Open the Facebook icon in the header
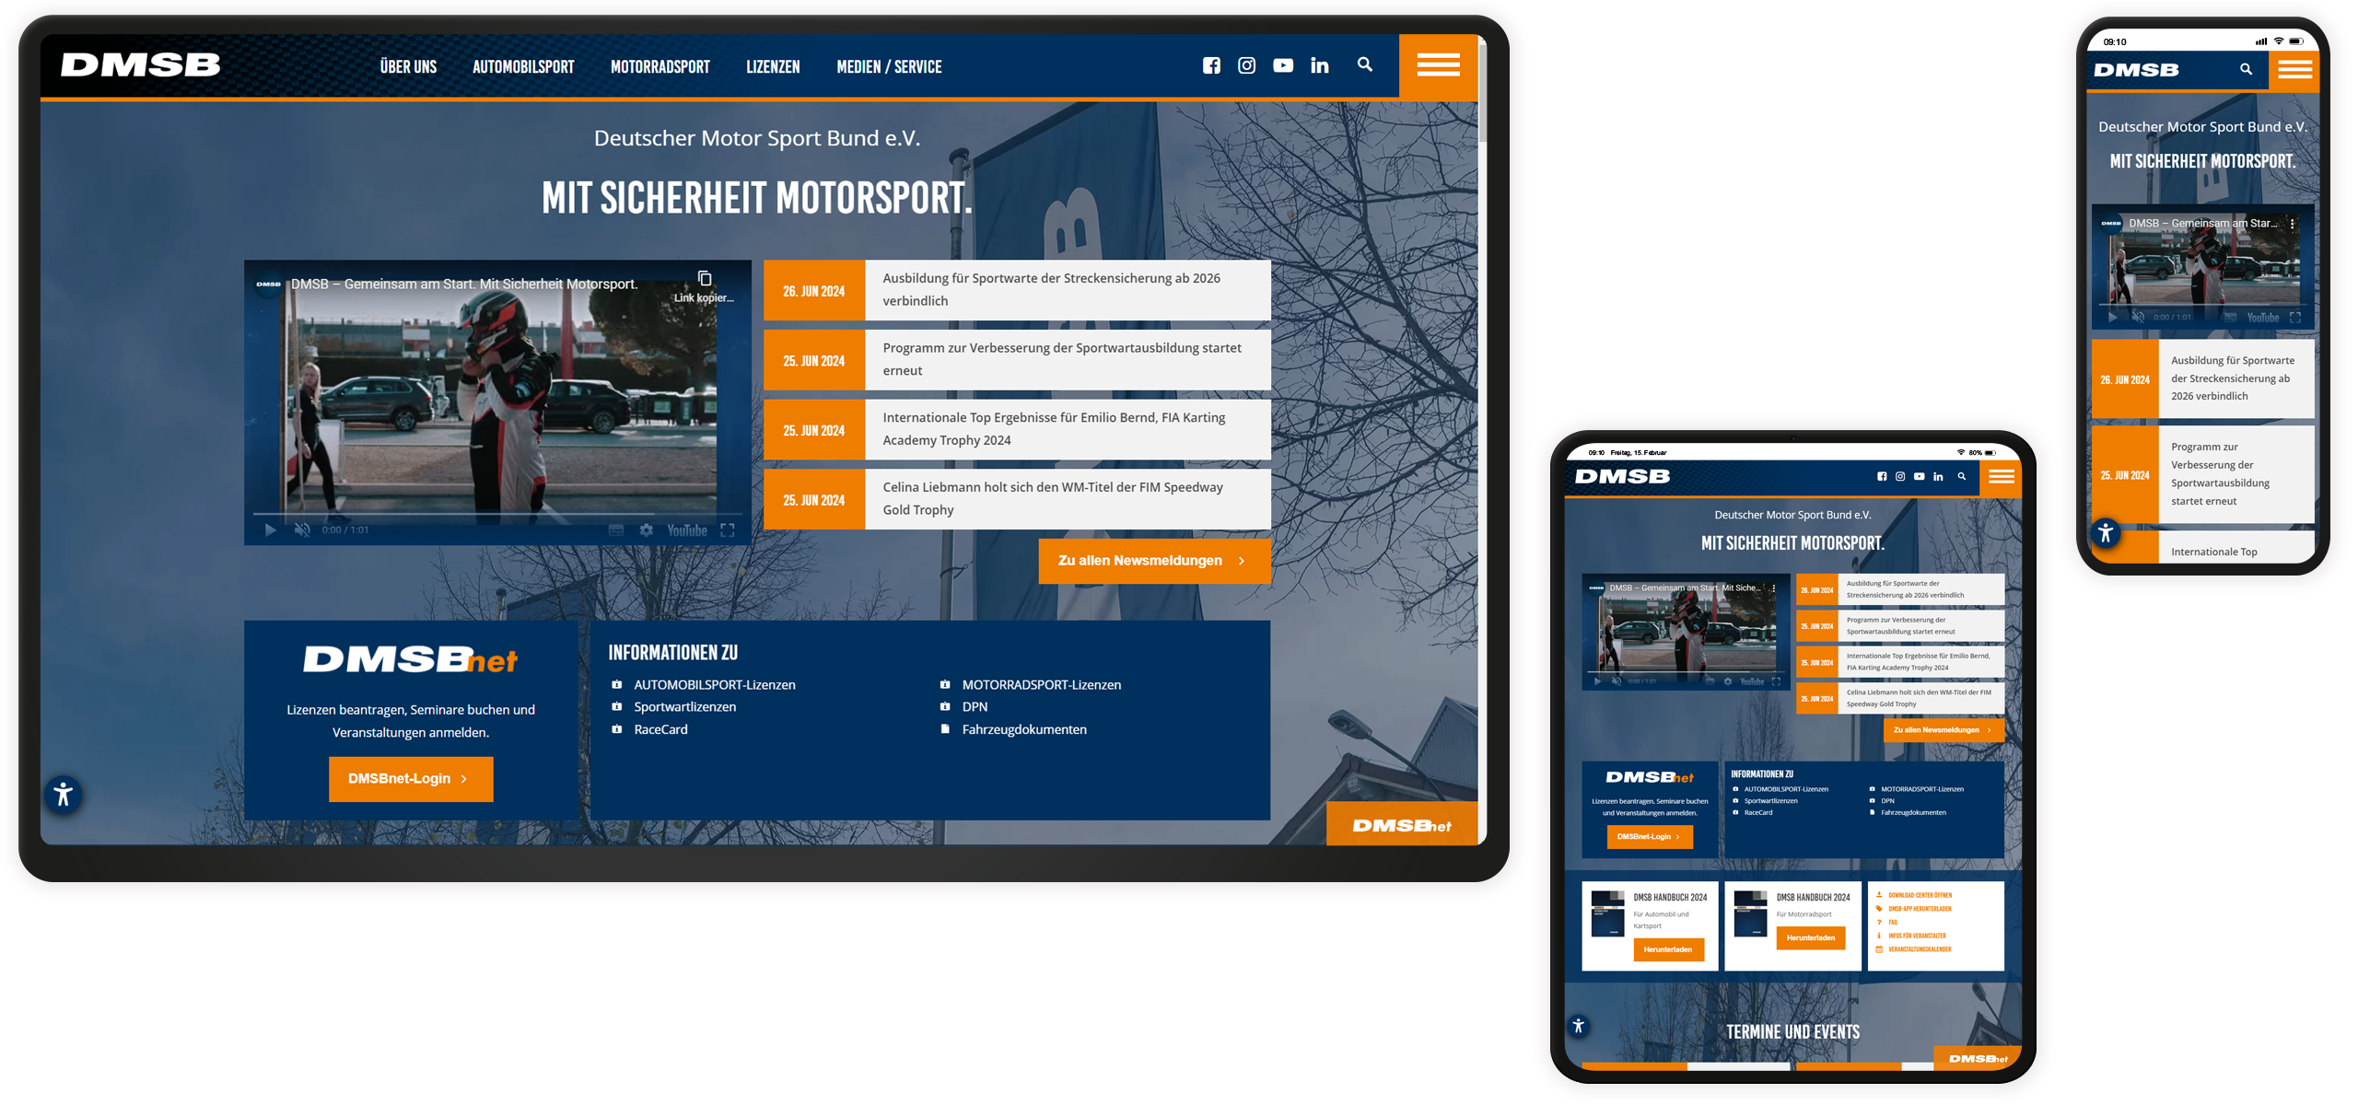This screenshot has height=1105, width=2358. click(x=1213, y=65)
